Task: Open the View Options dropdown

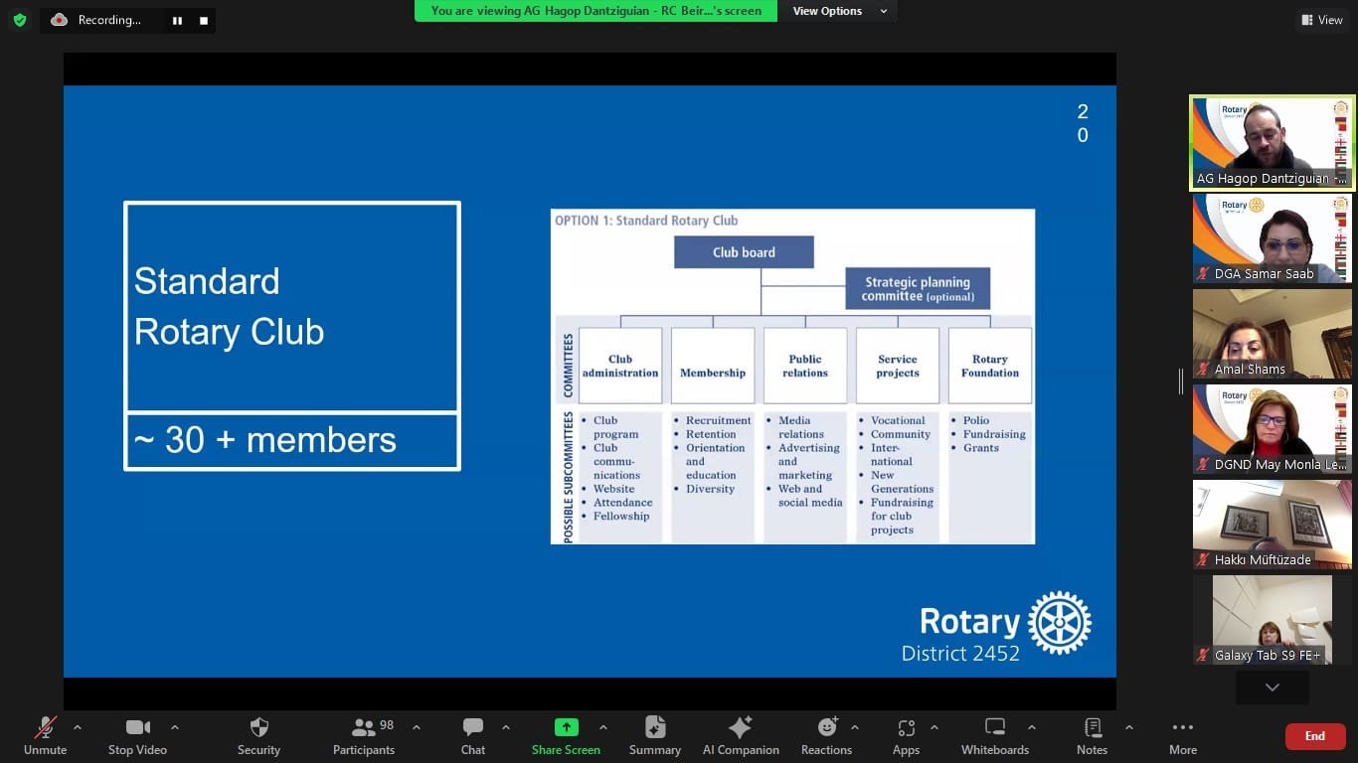Action: click(835, 11)
